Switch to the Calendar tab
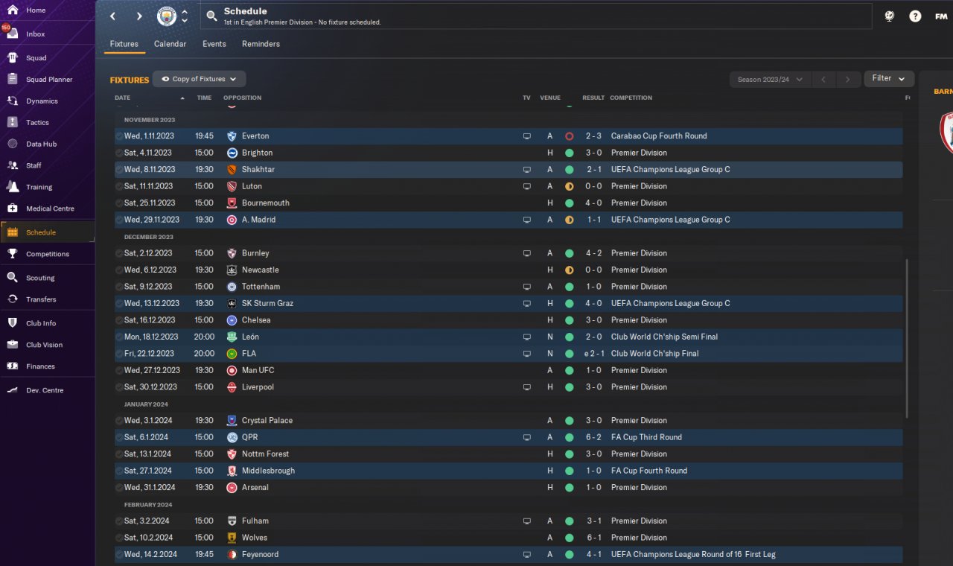 click(170, 44)
